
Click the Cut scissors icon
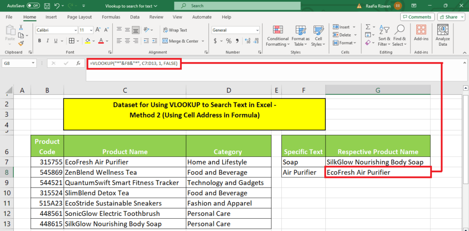coord(21,28)
